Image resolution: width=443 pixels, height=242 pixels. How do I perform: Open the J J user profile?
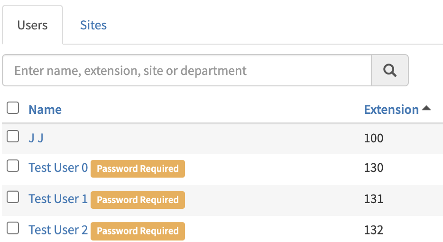(x=36, y=138)
